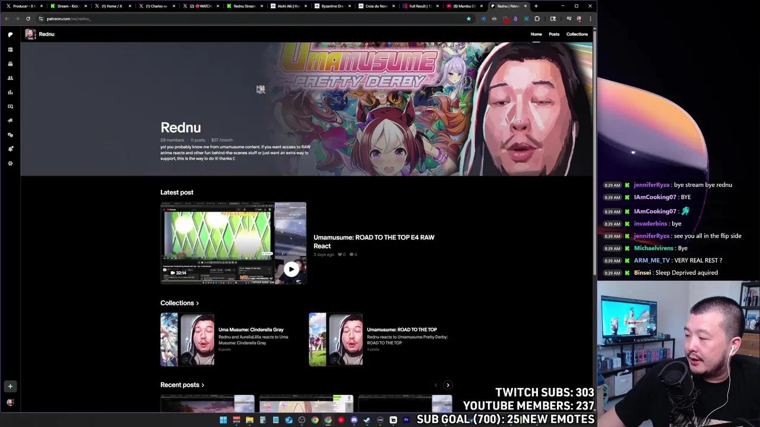Open the notifications bell in the sidebar
The image size is (760, 427).
(10, 149)
